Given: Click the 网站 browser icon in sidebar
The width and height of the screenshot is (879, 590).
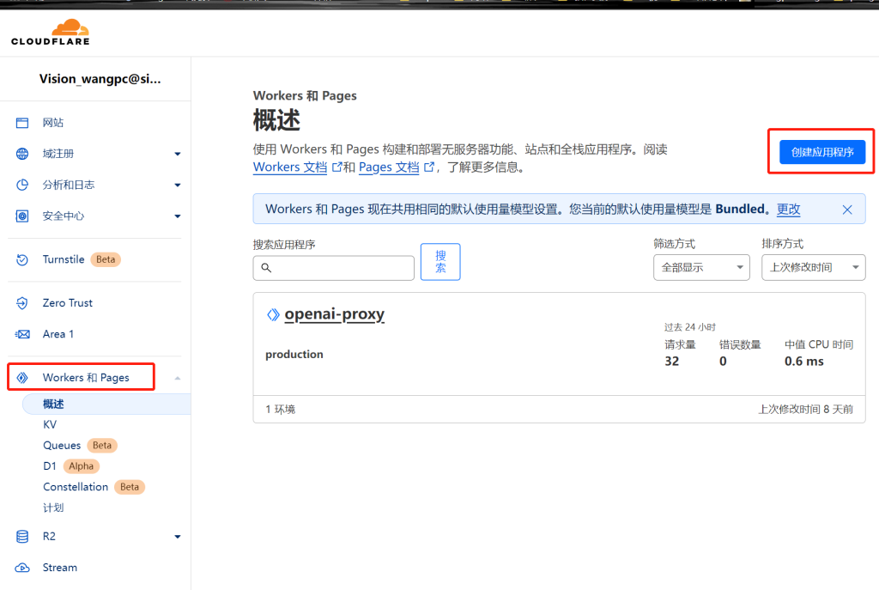Looking at the screenshot, I should (x=22, y=123).
